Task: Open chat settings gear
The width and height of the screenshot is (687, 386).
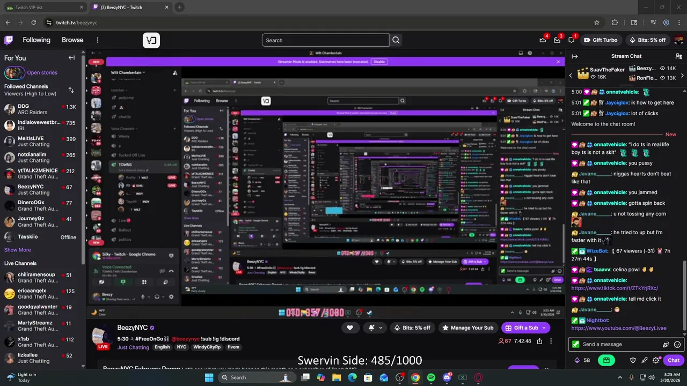Action: click(656, 360)
